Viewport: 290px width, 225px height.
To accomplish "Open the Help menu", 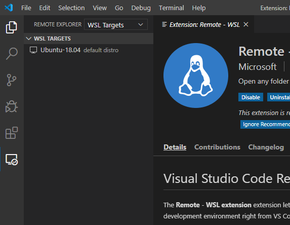I will click(199, 8).
